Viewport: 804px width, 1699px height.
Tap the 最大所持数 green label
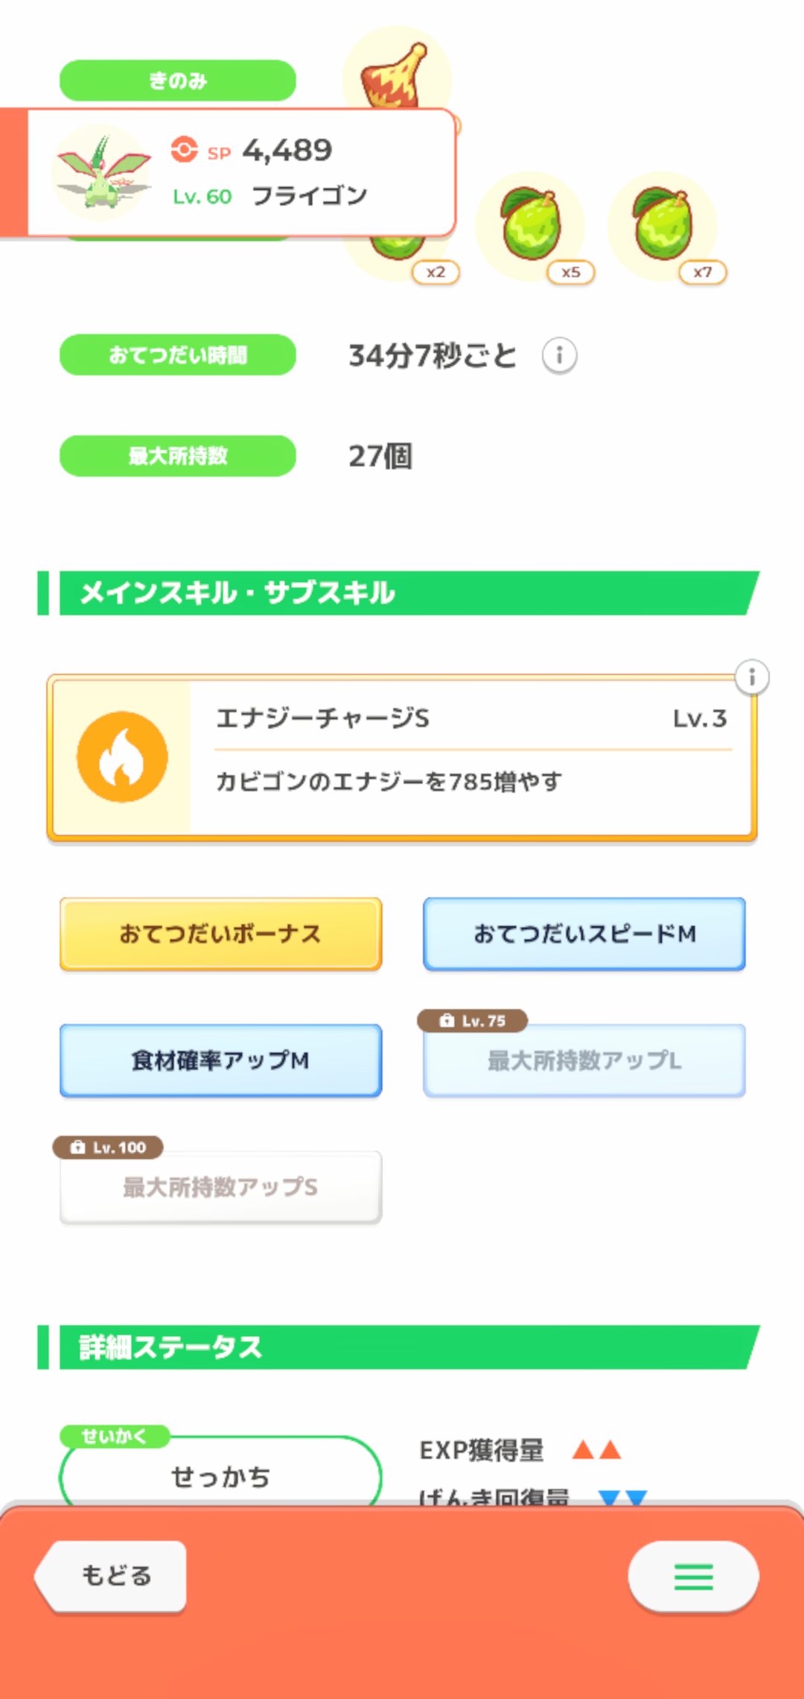[178, 456]
